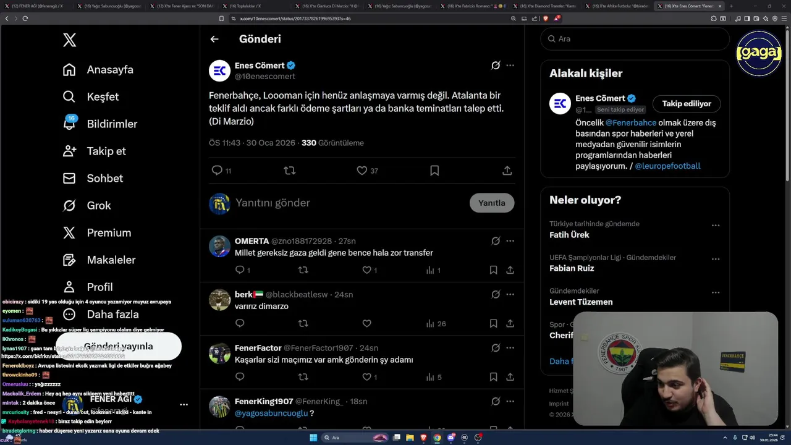Screen dimensions: 791x445
Task: Open more options on berk reply
Action: [x=510, y=295]
